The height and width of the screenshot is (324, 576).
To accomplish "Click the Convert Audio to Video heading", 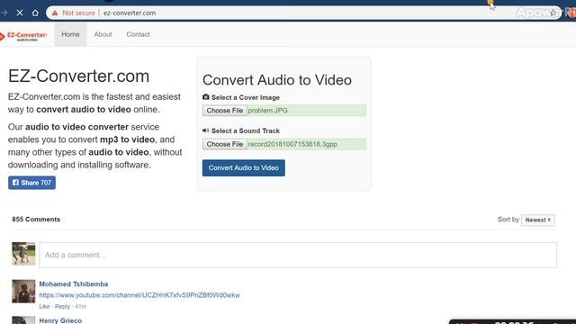I will pyautogui.click(x=277, y=80).
